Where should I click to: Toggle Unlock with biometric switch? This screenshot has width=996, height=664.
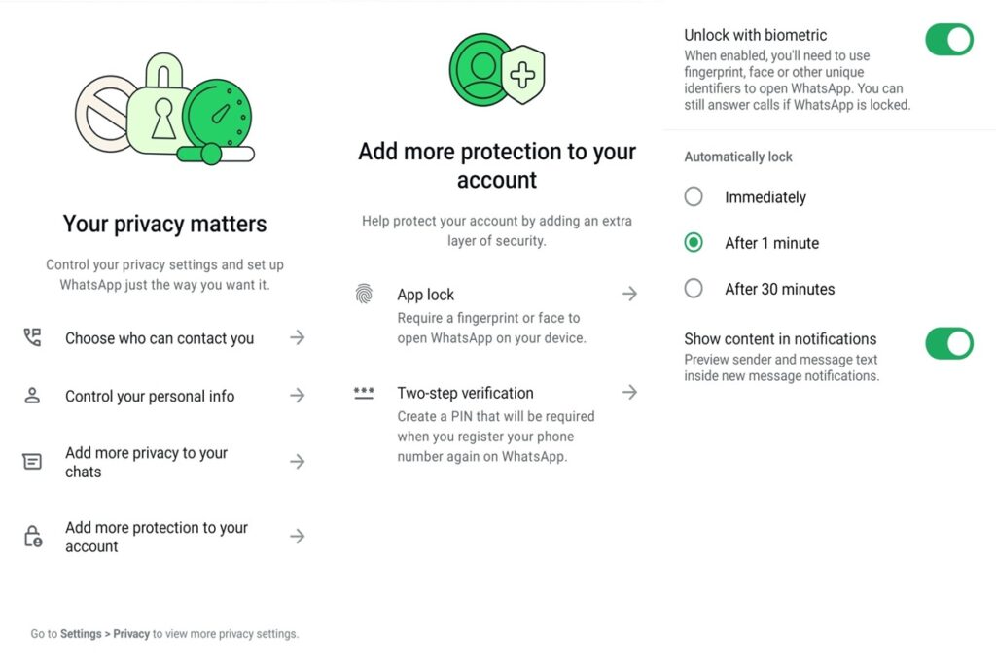coord(949,39)
